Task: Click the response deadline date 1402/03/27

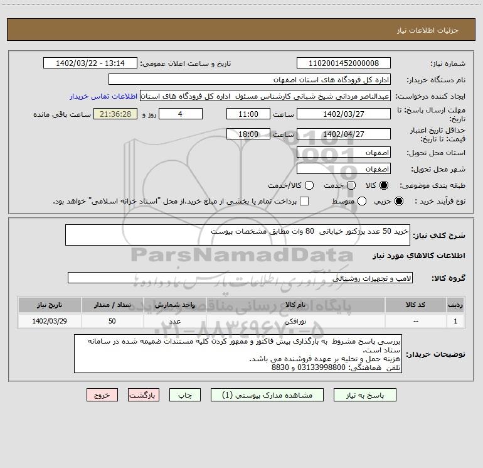Action: [x=344, y=114]
